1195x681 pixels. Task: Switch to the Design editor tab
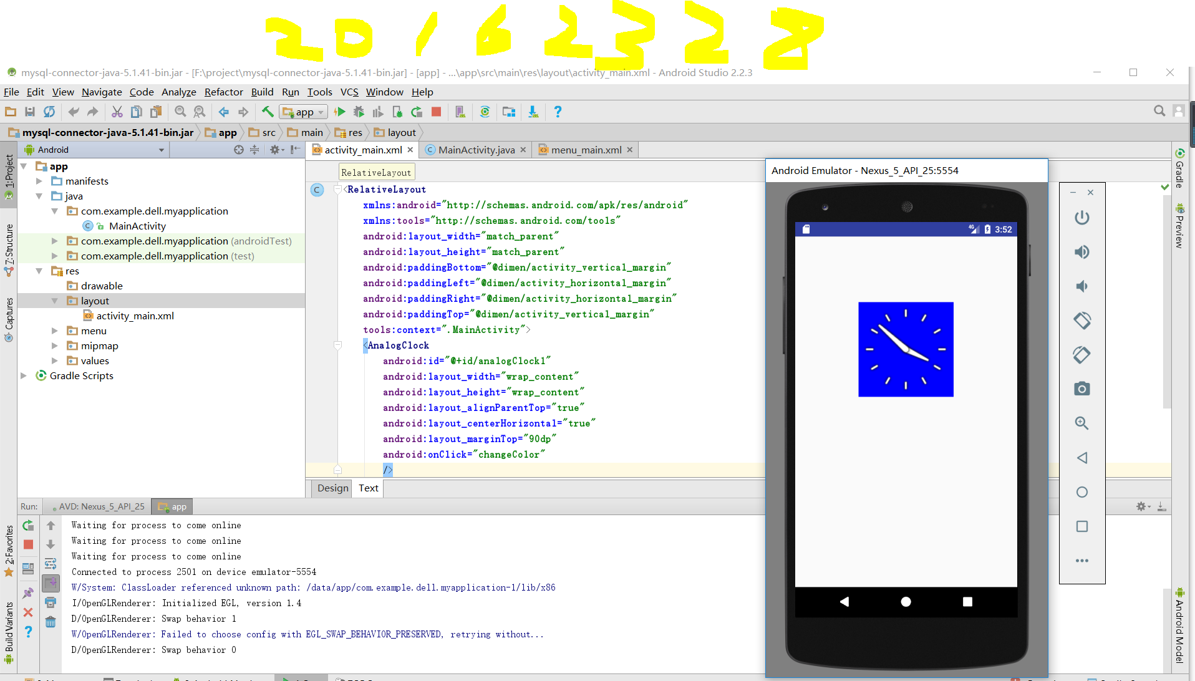(x=332, y=488)
